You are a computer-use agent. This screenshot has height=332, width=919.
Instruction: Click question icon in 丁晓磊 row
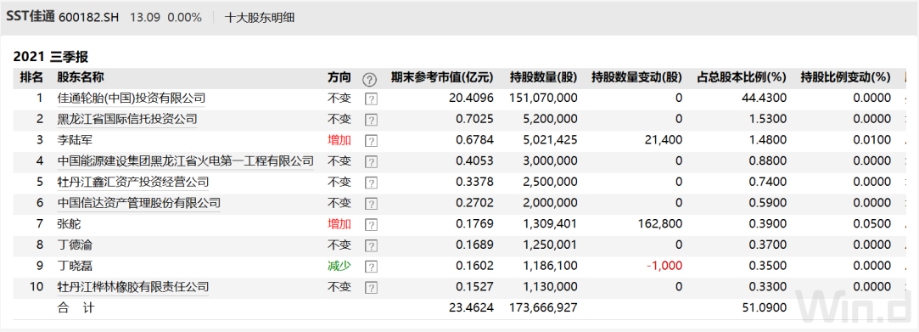pos(371,267)
